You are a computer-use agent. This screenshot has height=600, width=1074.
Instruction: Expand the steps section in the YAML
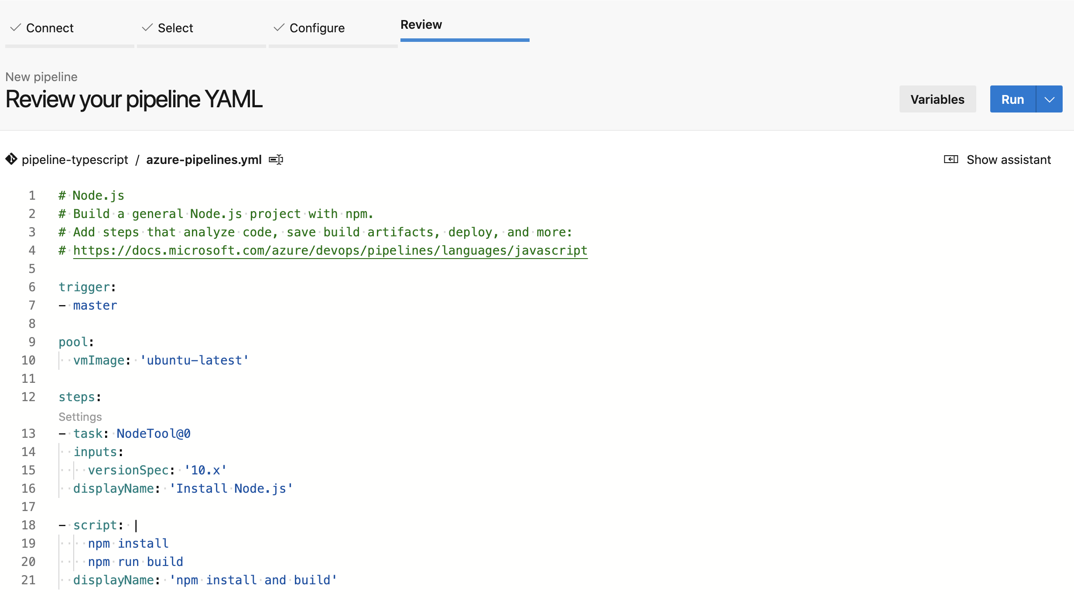click(48, 397)
